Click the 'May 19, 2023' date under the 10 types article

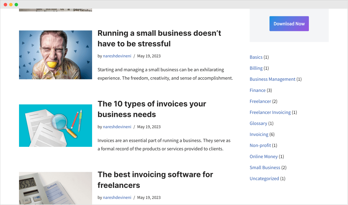pyautogui.click(x=149, y=127)
